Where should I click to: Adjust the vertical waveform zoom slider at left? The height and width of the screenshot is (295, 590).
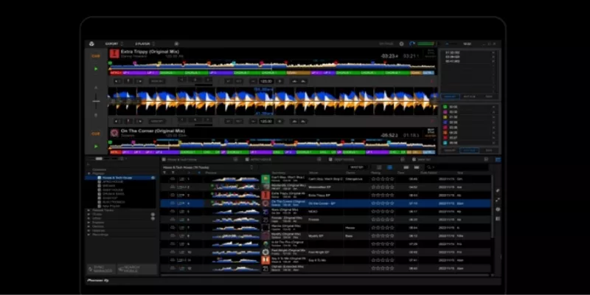pos(97,101)
